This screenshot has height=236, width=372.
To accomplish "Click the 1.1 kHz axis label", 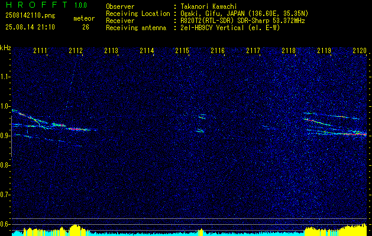I will point(5,77).
